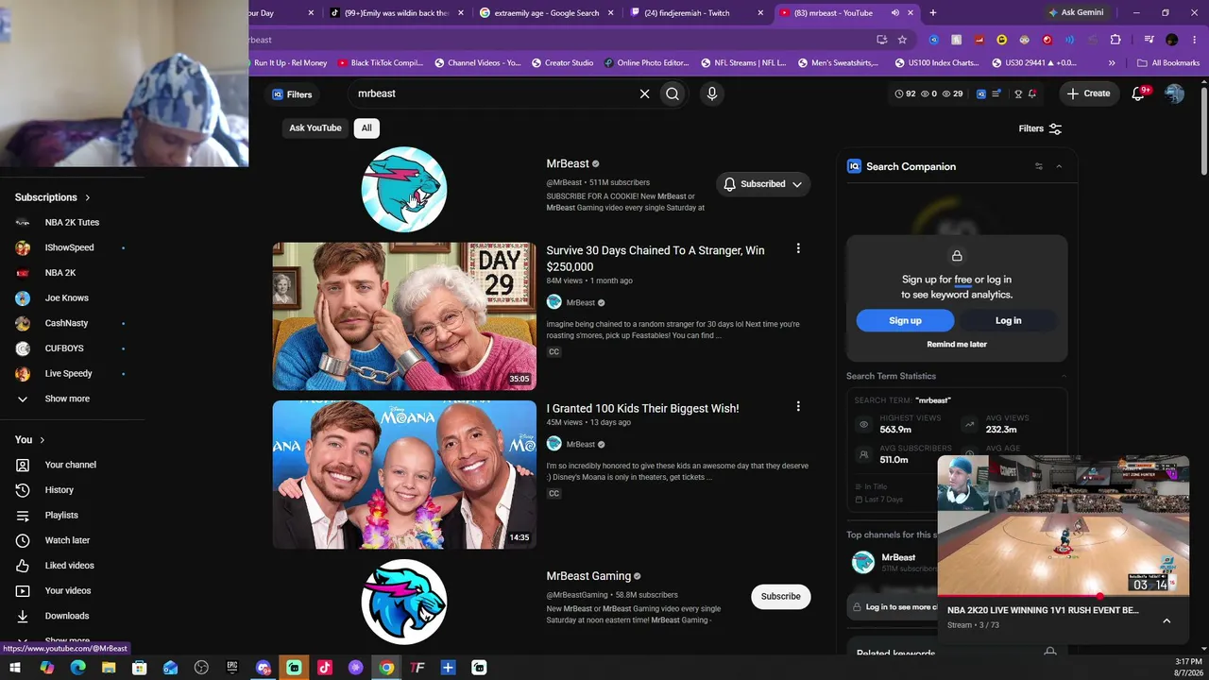Select the Ask YouTube chip

tap(315, 128)
